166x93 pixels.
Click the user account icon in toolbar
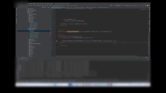coord(111,5)
